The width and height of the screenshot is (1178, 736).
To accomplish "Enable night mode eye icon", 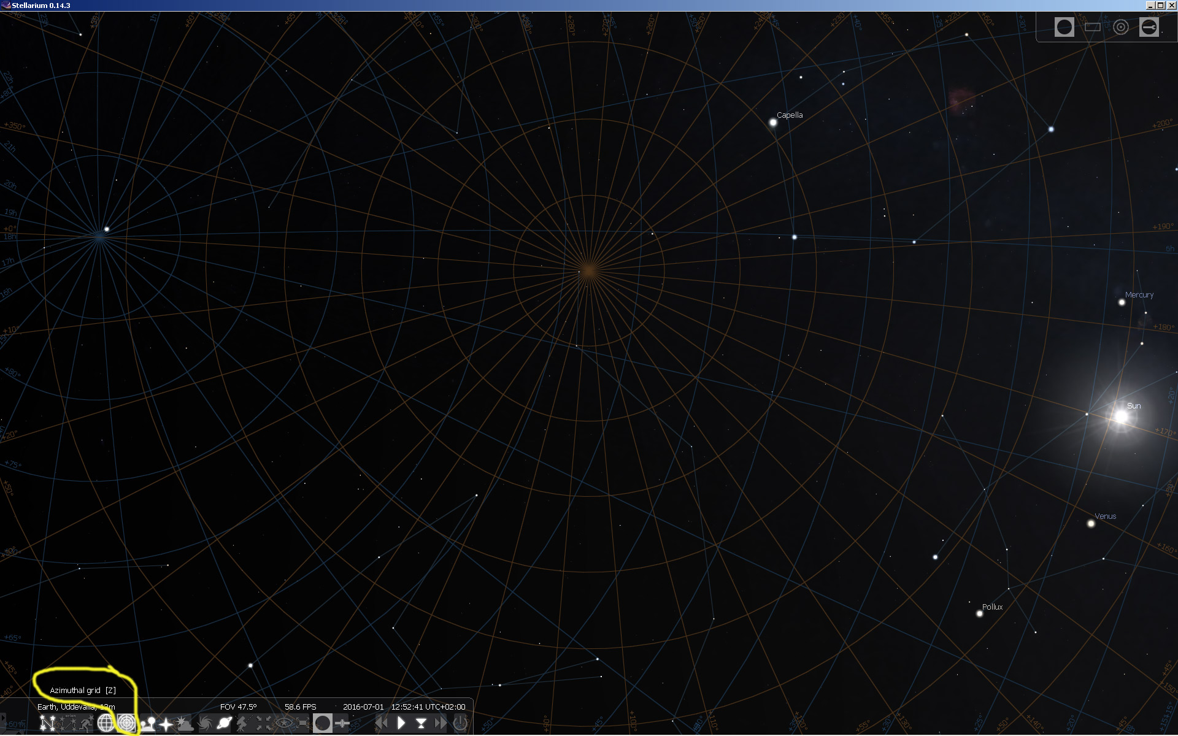I will click(x=283, y=723).
